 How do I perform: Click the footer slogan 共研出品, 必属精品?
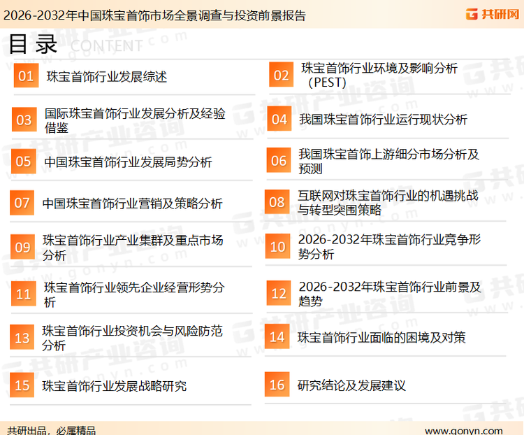pos(52,430)
